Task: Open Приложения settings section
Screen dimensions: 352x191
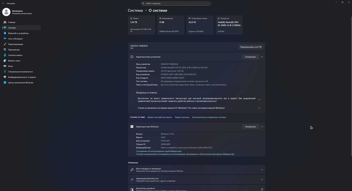Action: point(21,50)
